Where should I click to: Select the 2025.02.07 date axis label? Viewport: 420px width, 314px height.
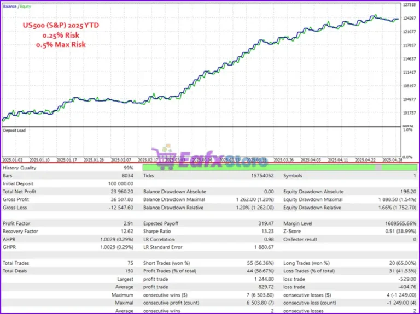click(x=121, y=160)
